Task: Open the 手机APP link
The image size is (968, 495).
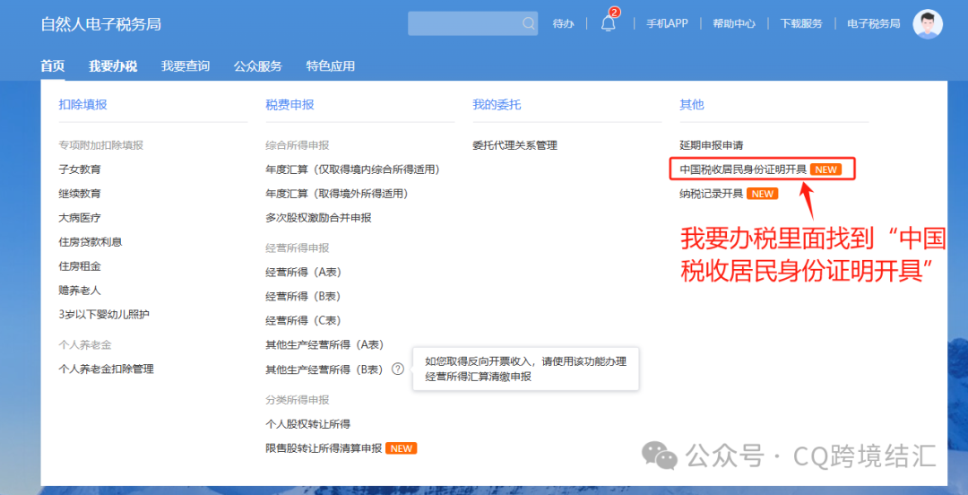Action: click(667, 24)
